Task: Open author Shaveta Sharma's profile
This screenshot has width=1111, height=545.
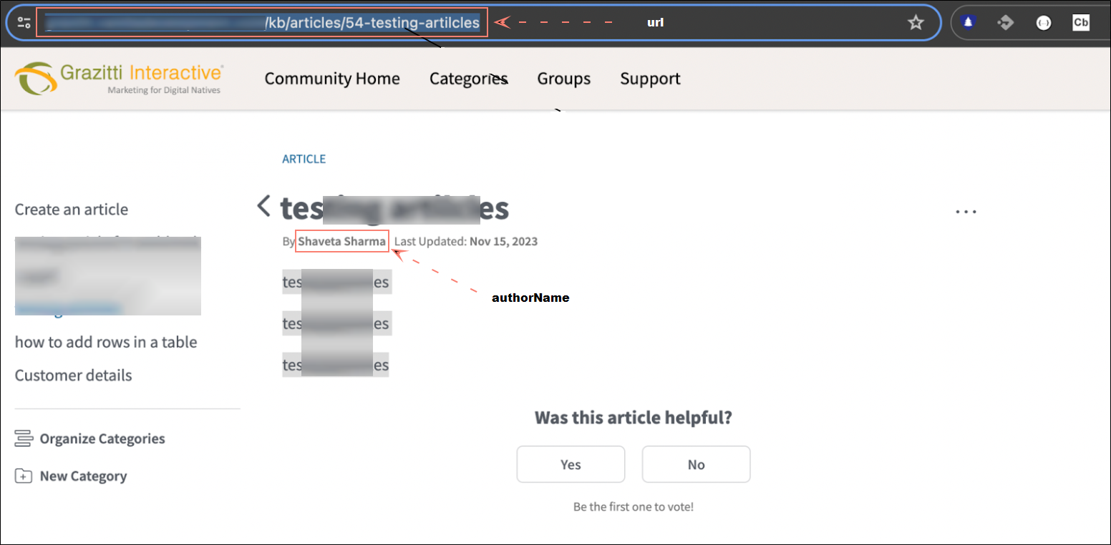Action: coord(342,242)
